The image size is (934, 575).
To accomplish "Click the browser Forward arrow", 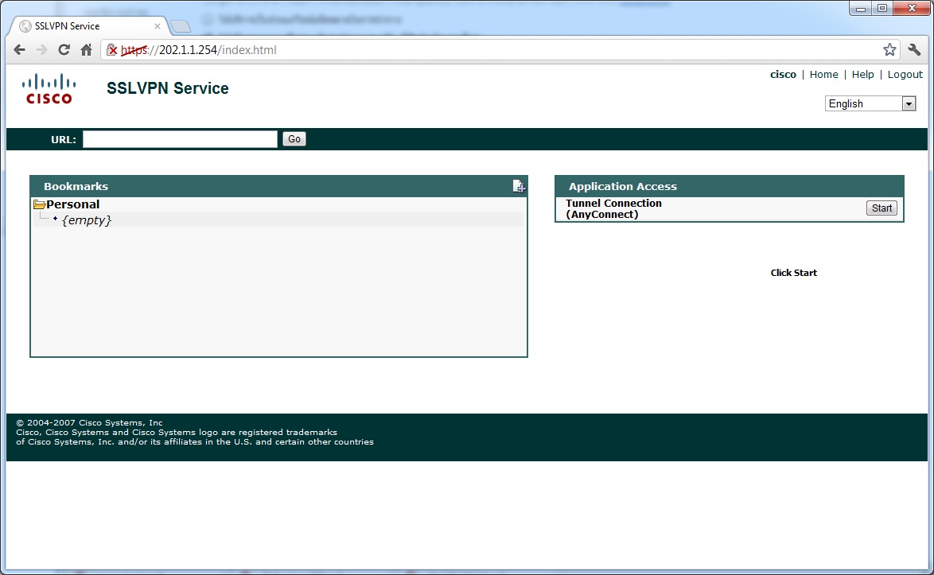I will pos(41,50).
